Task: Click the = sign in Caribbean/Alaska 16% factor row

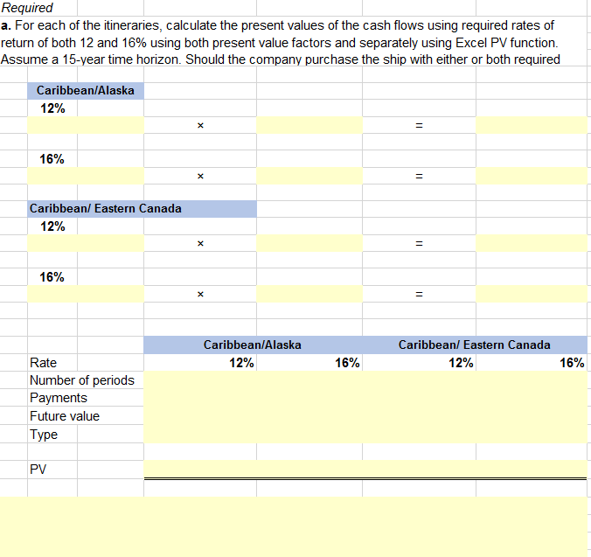Action: click(x=419, y=176)
